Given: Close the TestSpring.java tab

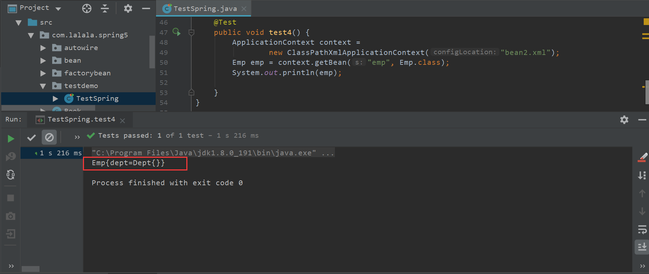Looking at the screenshot, I should tap(244, 9).
